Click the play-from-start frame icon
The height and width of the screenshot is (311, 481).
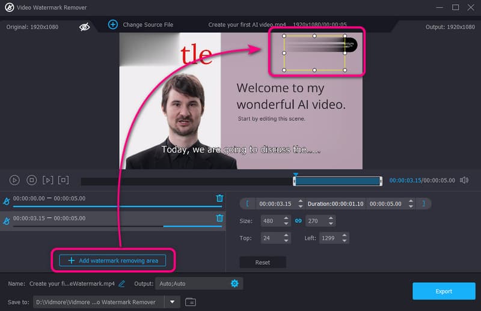pyautogui.click(x=47, y=180)
